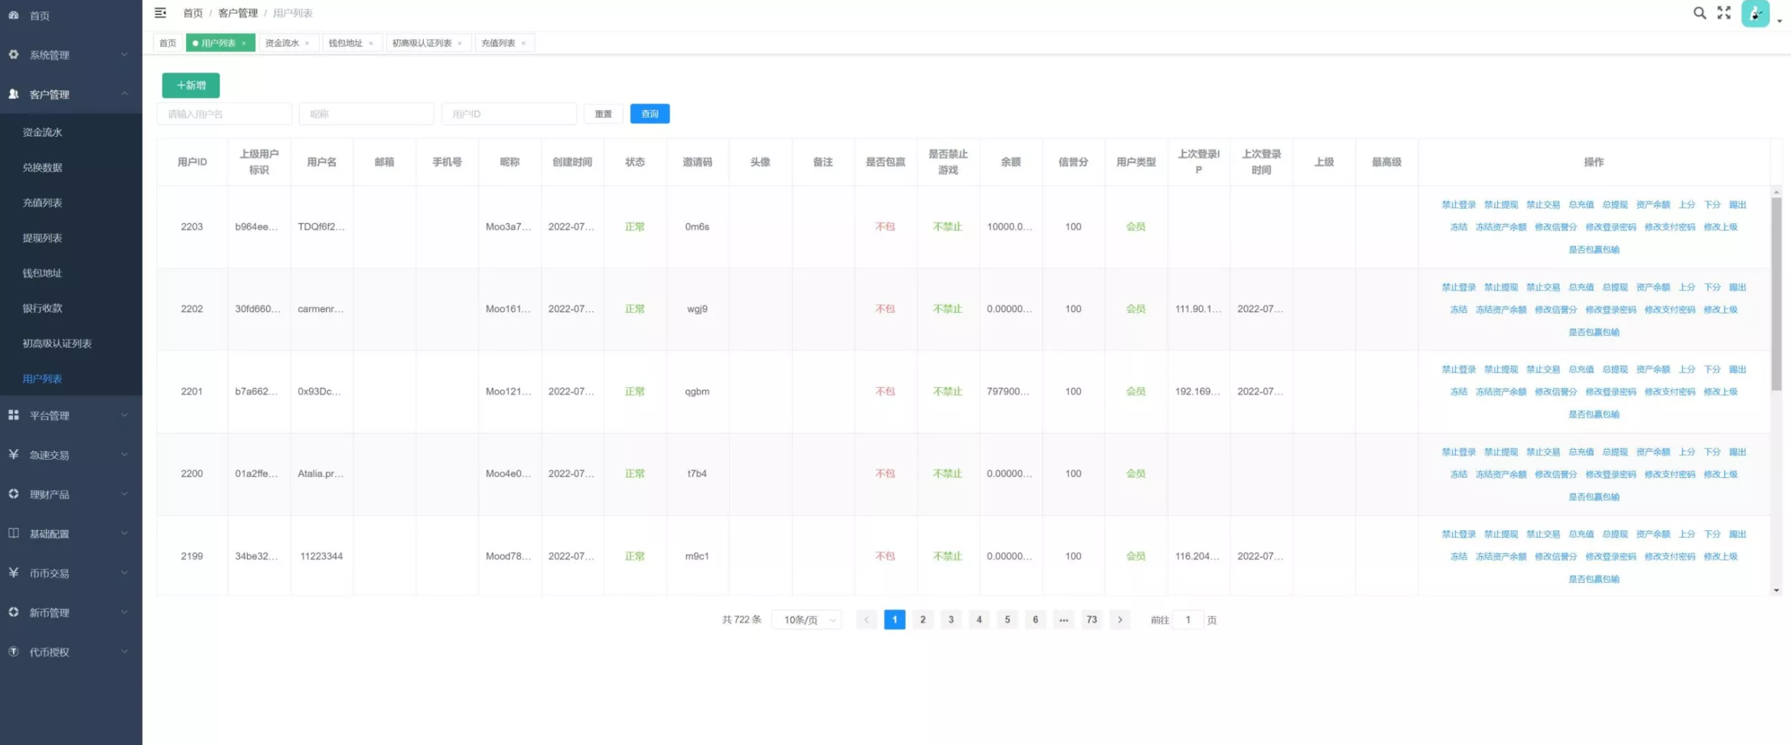Screen dimensions: 1791x745
Task: Click 禁止登录 for user 2203
Action: click(x=1458, y=205)
